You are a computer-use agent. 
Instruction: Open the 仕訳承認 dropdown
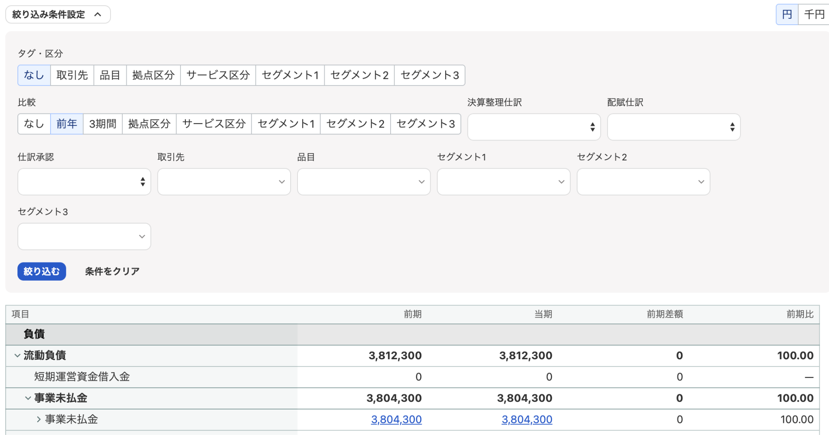[x=84, y=182]
